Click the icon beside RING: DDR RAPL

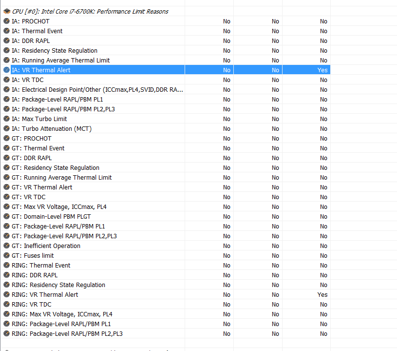tap(7, 275)
